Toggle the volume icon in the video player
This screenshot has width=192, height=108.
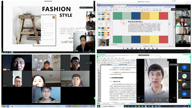pyautogui.click(x=139, y=100)
